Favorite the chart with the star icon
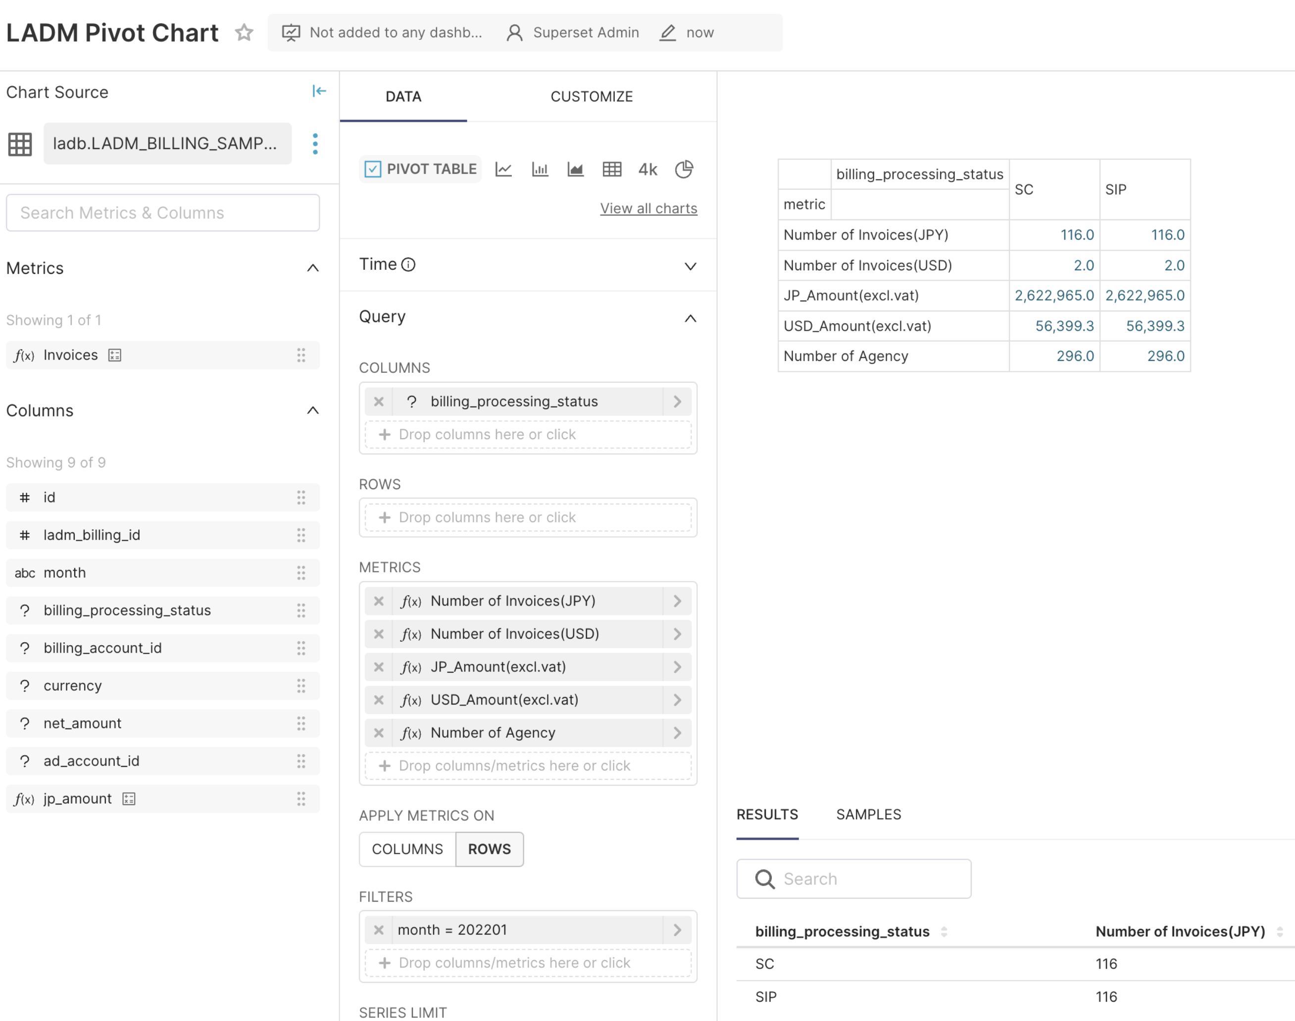Viewport: 1295px width, 1021px height. pos(244,32)
